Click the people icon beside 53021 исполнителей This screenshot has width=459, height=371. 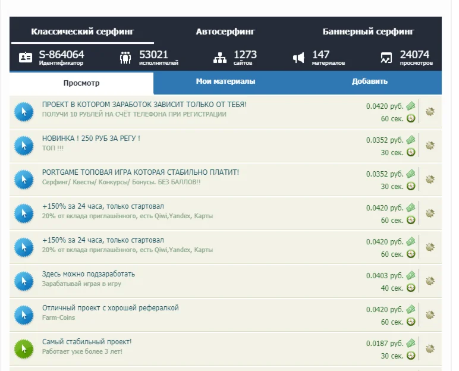coord(125,58)
